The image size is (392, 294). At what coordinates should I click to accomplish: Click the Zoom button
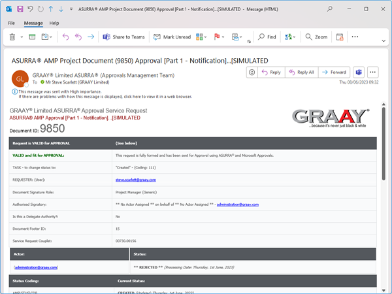(316, 37)
